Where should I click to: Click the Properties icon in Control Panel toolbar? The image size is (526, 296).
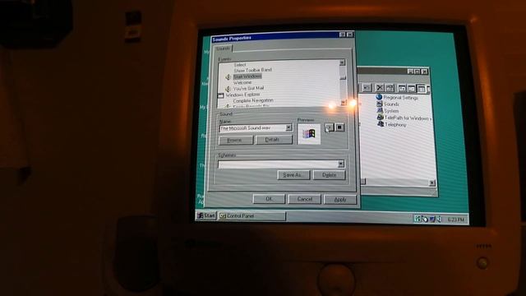tap(390, 88)
